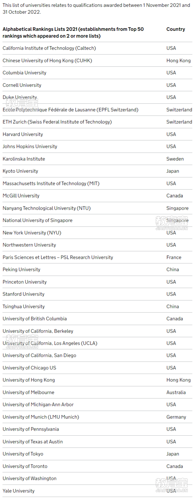Select the Australia country cell
The height and width of the screenshot is (499, 194).
(x=176, y=392)
